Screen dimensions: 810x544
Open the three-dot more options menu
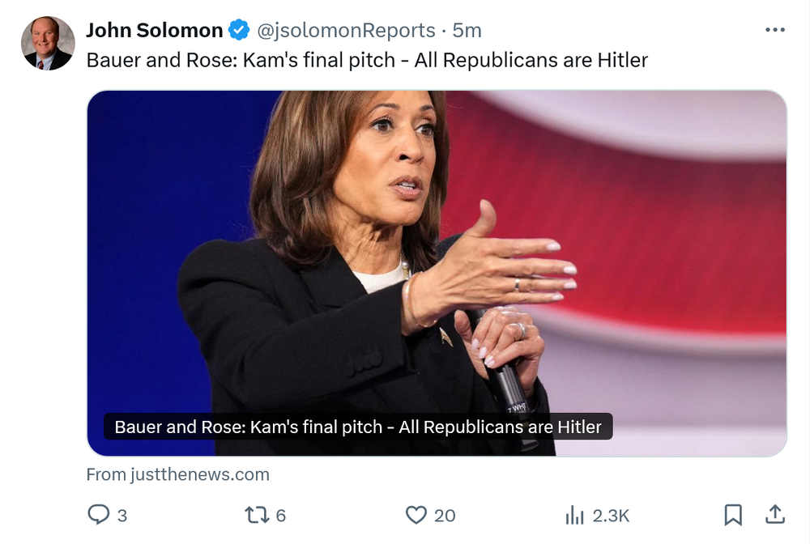pyautogui.click(x=774, y=30)
